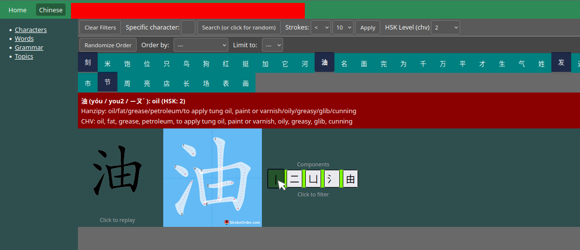Select the character 它 tile
Viewport: 580px width, 250px height.
click(285, 64)
